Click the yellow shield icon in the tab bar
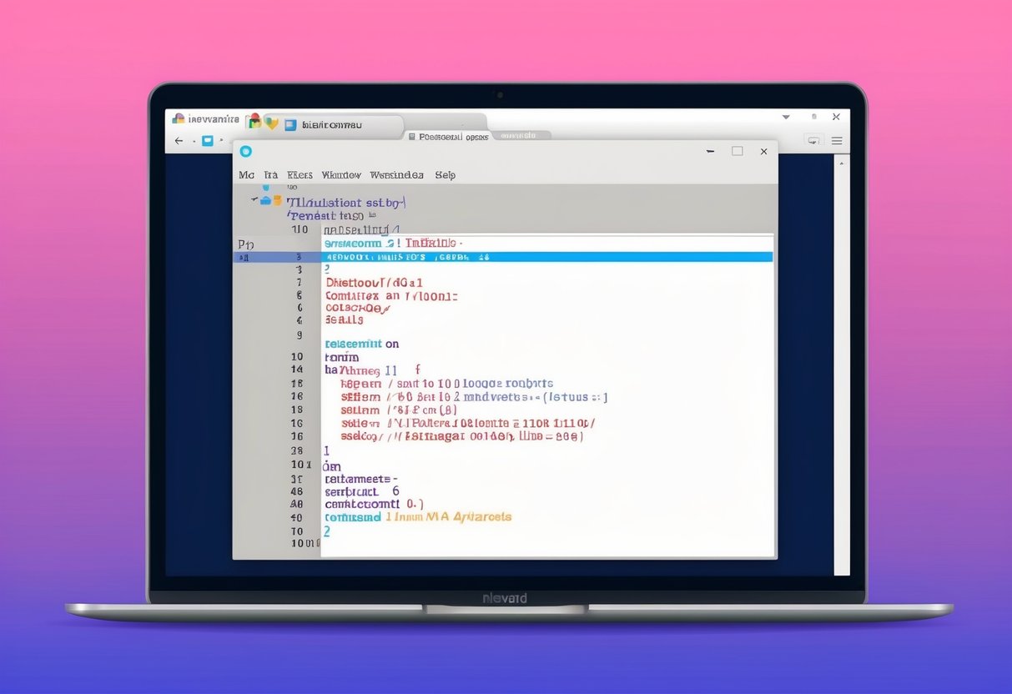Screen dimensions: 1012x694 pyautogui.click(x=271, y=123)
